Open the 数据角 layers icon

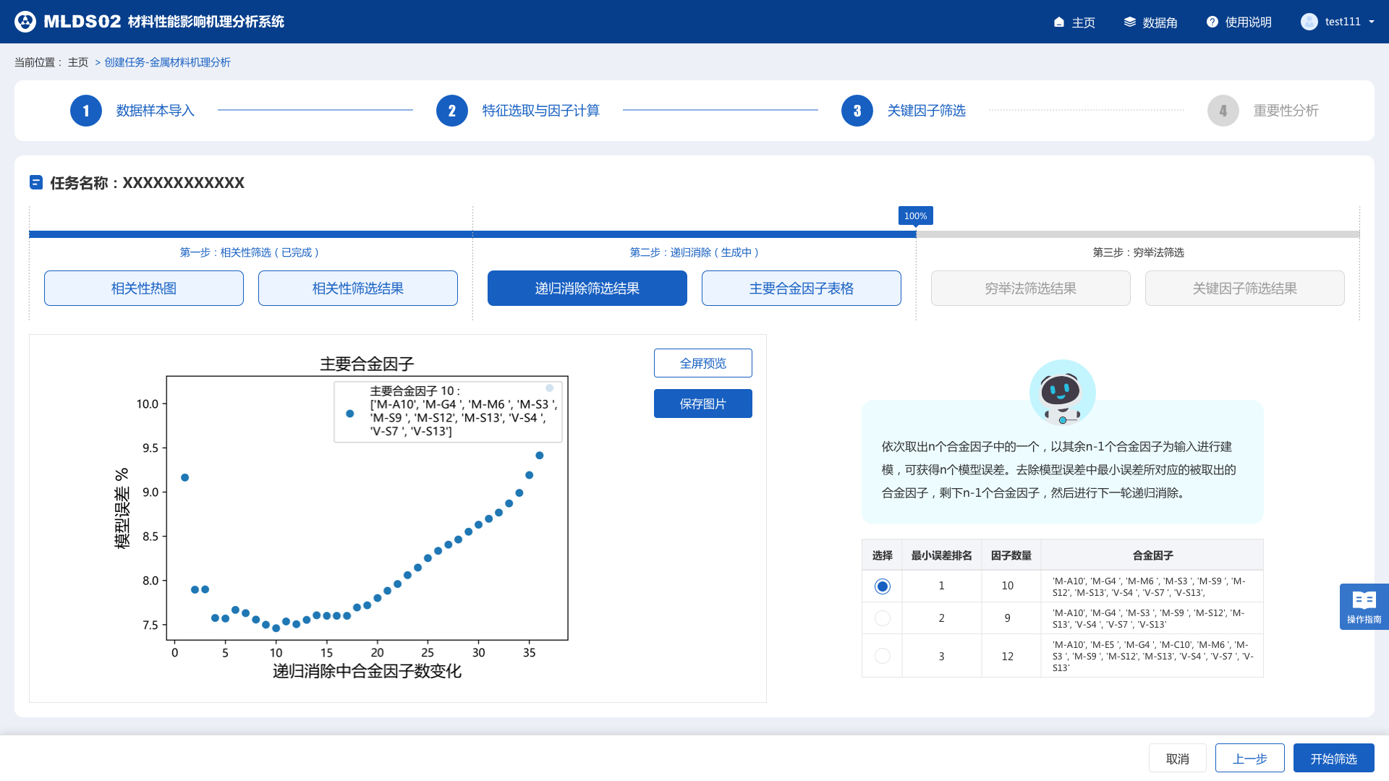pos(1129,22)
